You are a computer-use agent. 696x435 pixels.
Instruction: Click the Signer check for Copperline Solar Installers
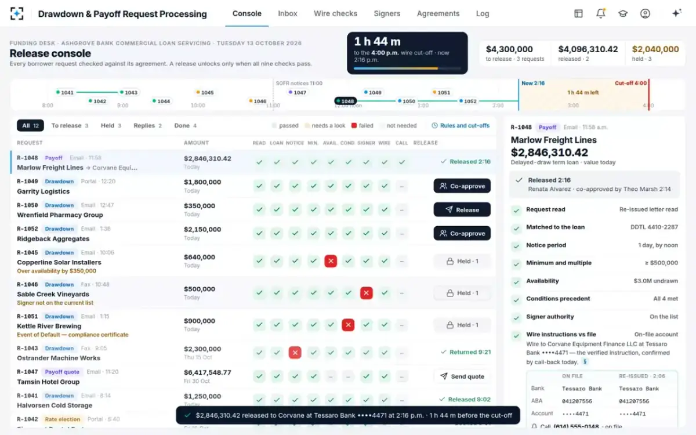pos(367,261)
